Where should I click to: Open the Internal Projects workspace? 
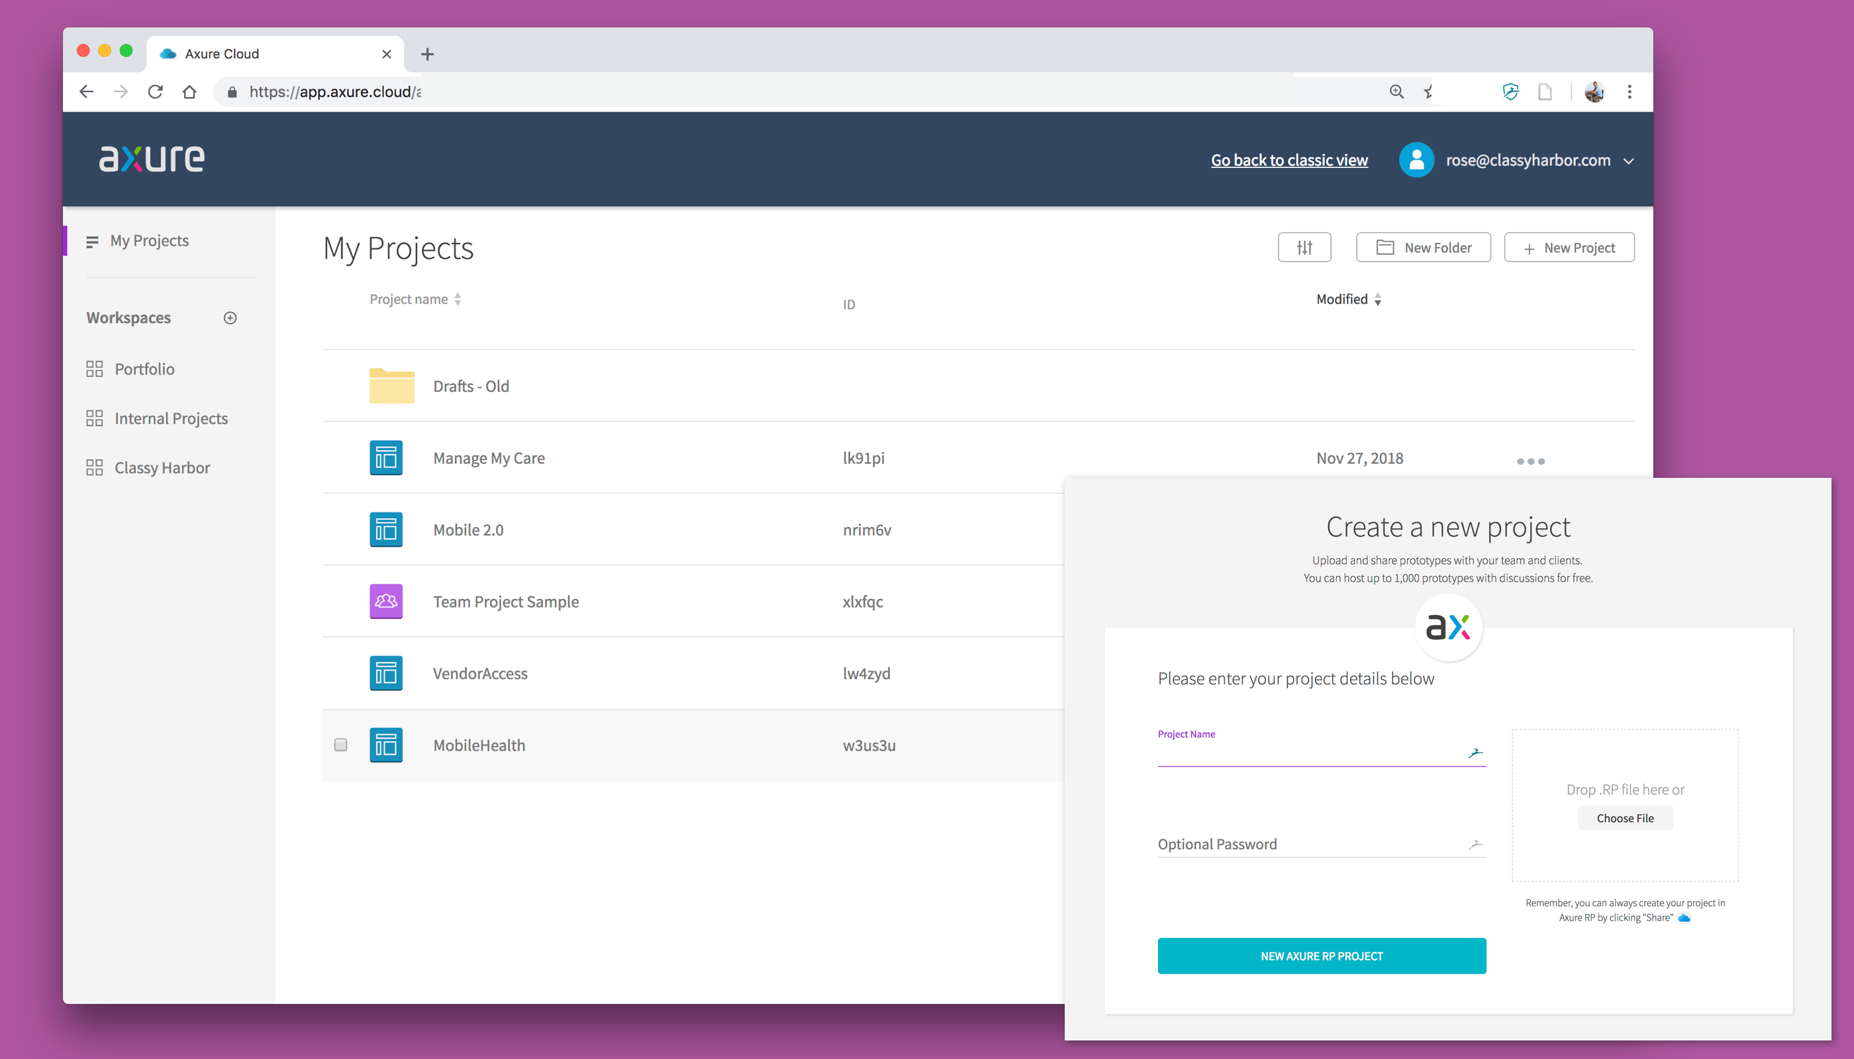coord(171,418)
